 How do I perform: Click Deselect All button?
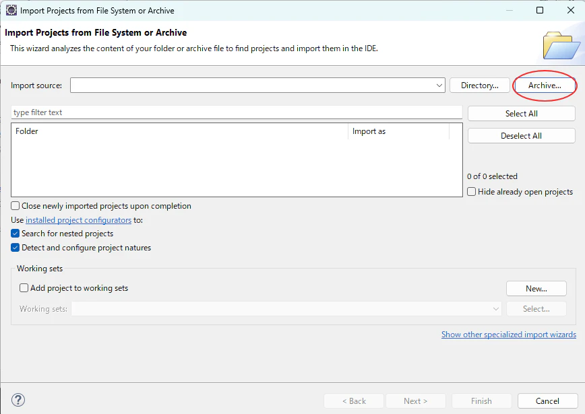tap(522, 136)
